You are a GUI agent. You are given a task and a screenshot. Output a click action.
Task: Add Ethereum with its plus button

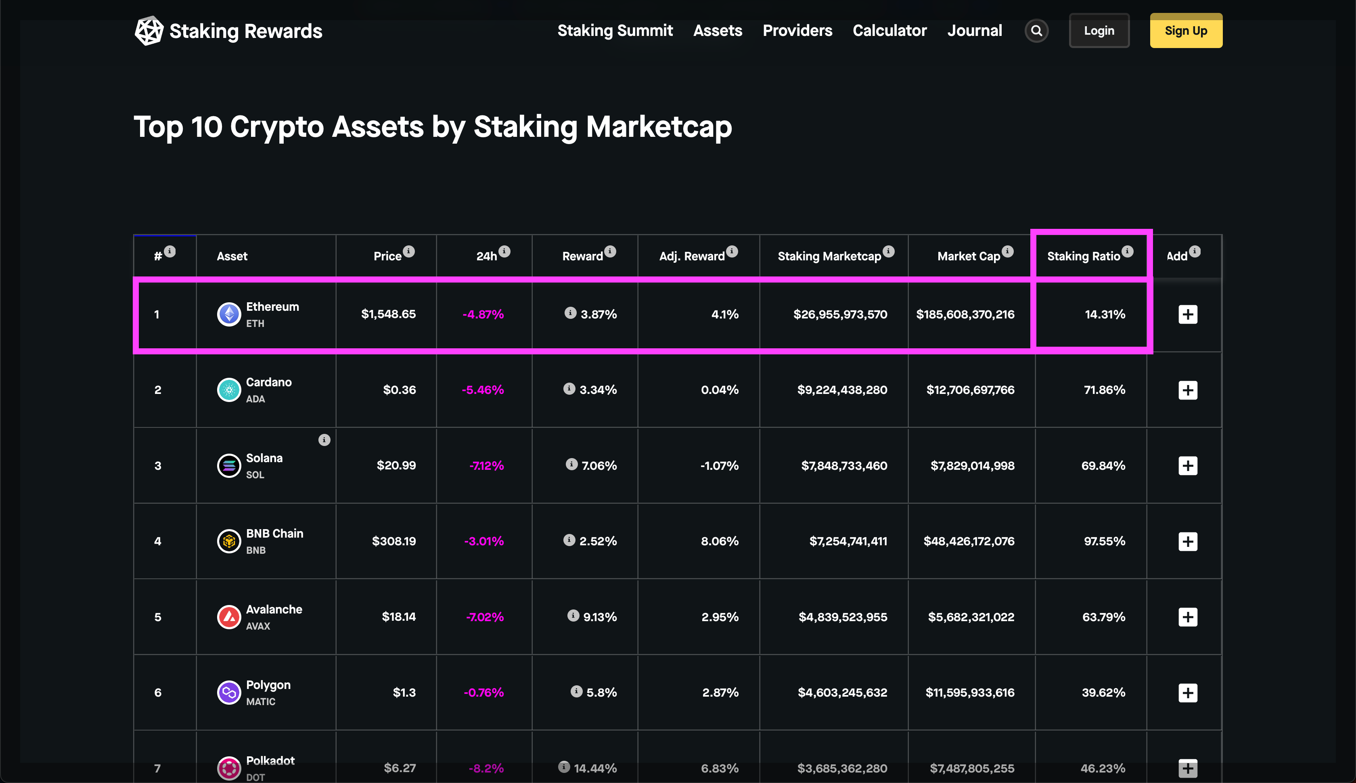(x=1187, y=314)
